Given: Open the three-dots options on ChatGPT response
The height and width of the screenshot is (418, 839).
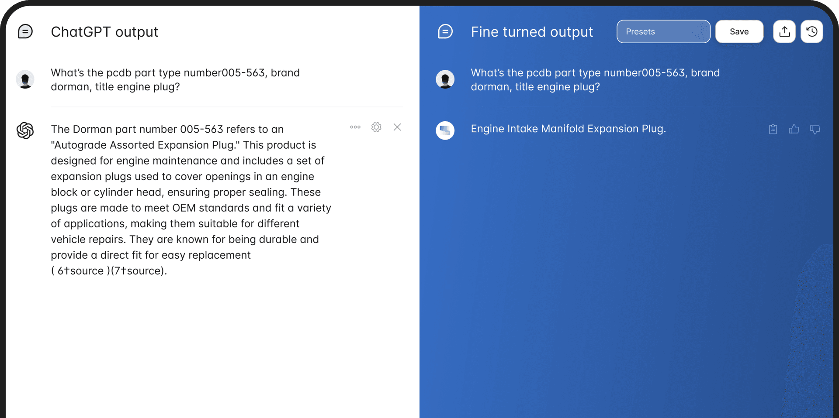Looking at the screenshot, I should coord(355,127).
